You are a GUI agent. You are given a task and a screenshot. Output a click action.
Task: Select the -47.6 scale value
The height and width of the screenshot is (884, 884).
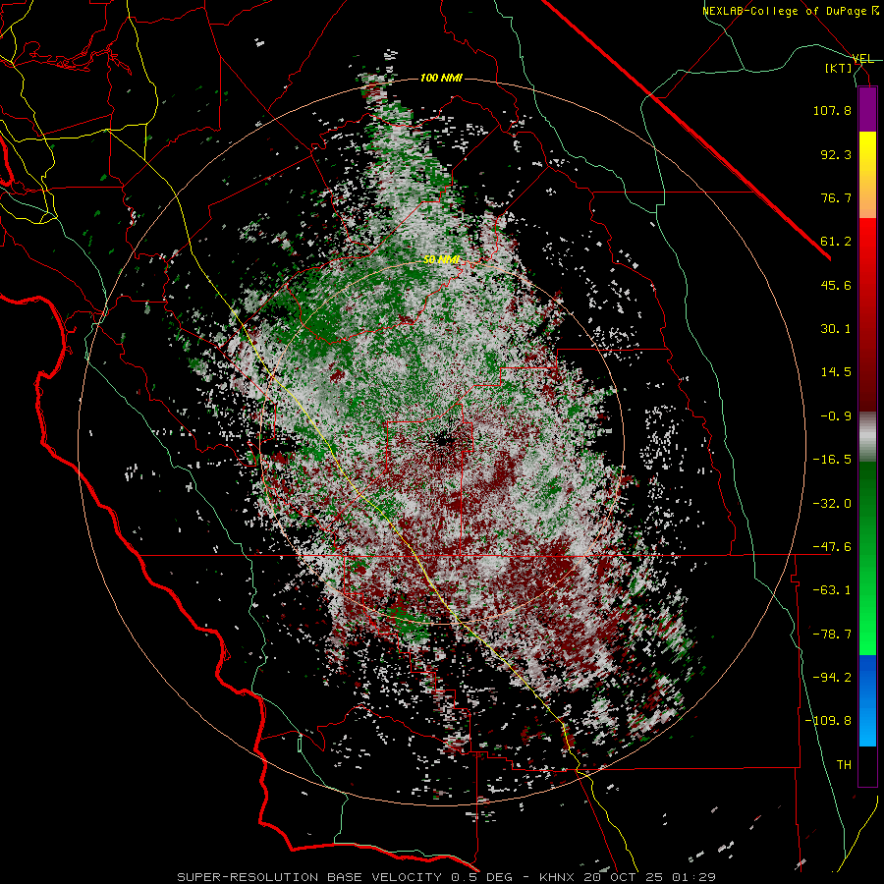point(832,547)
